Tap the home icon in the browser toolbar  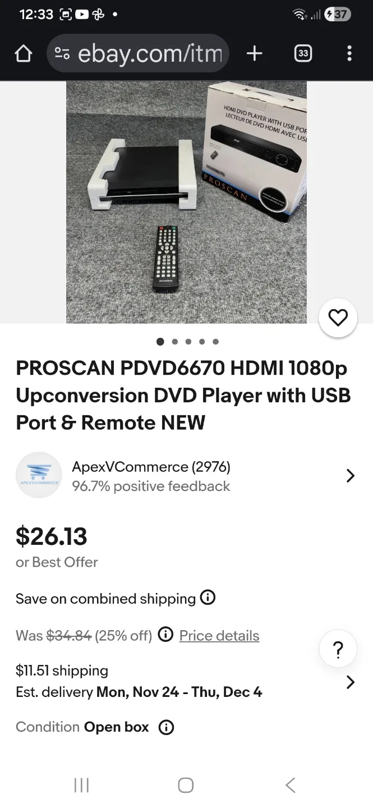point(23,53)
